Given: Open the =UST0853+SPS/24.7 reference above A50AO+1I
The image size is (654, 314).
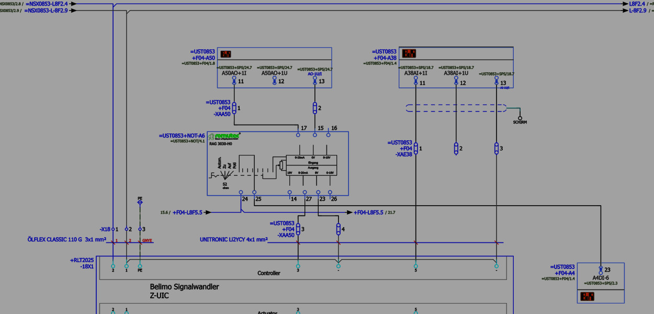Looking at the screenshot, I should click(x=234, y=68).
